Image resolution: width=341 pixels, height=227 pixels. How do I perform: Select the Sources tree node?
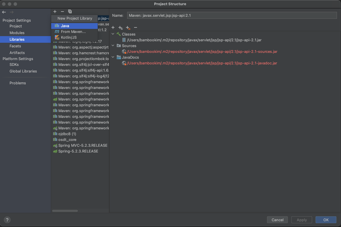129,46
